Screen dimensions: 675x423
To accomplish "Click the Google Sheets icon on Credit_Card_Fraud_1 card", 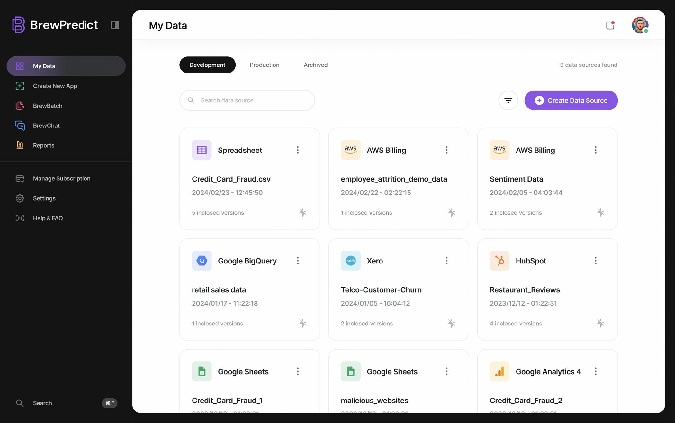I will (202, 371).
